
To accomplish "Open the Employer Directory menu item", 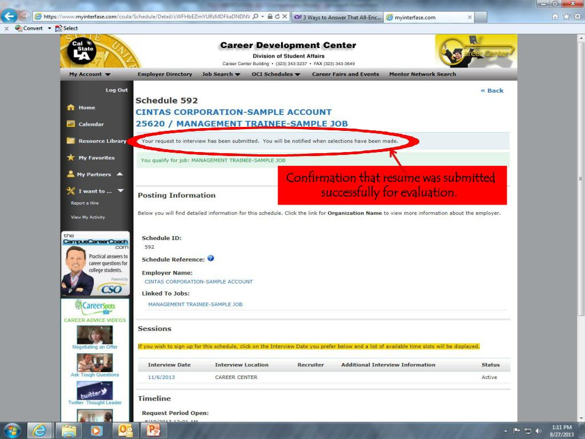I will point(165,74).
